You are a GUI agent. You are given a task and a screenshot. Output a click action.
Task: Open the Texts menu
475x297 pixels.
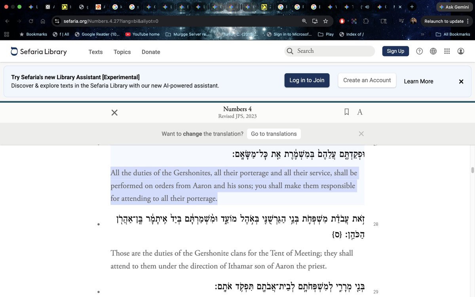click(95, 52)
